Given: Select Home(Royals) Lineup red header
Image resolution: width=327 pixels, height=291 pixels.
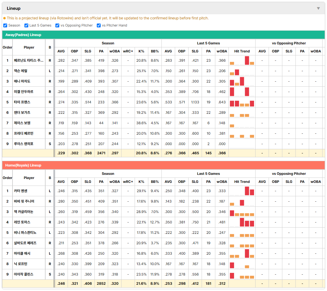Looking at the screenshot, I should point(163,165).
